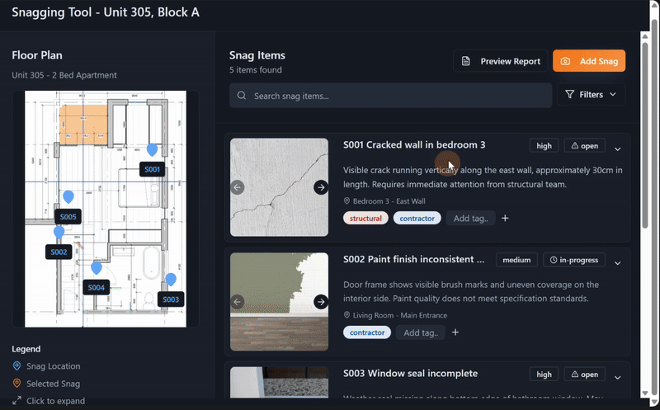This screenshot has height=410, width=660.
Task: Click the document icon in Preview Report
Action: (465, 61)
